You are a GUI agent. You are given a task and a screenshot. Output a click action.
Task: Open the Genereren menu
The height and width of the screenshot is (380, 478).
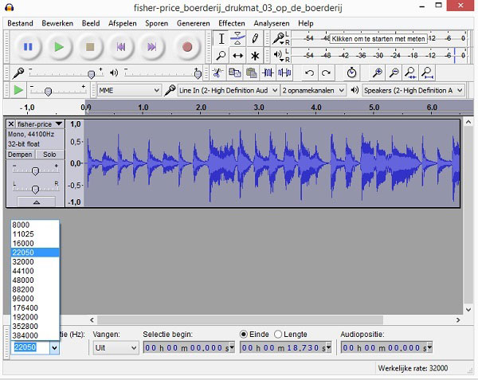[194, 23]
